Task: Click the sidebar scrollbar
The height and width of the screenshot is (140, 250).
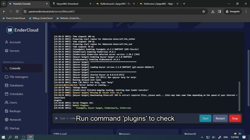Action: 46,58
